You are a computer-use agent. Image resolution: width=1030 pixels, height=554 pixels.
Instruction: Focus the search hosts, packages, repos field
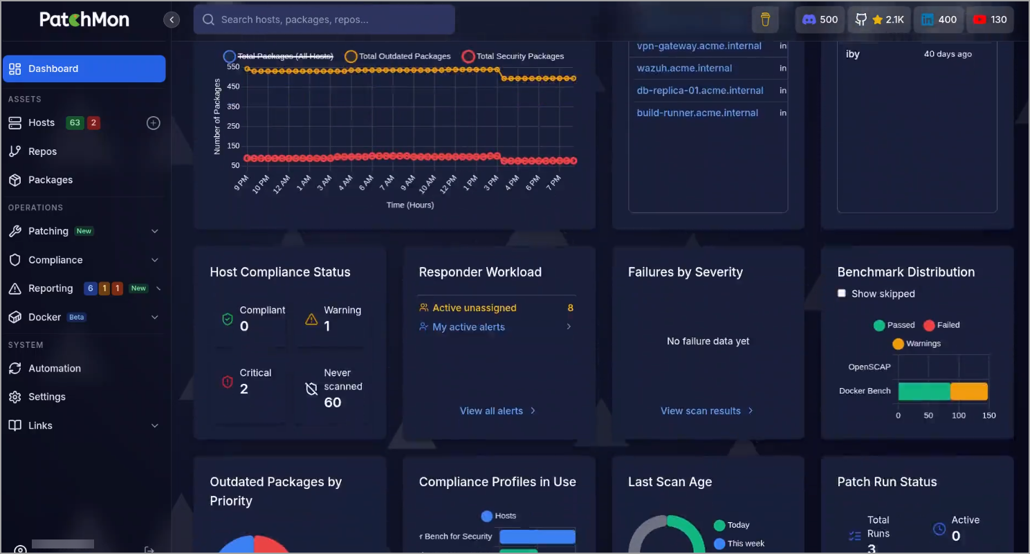324,19
